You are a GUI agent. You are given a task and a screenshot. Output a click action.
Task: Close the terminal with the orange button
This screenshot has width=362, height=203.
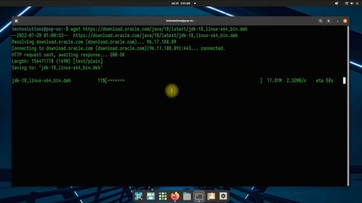click(345, 21)
